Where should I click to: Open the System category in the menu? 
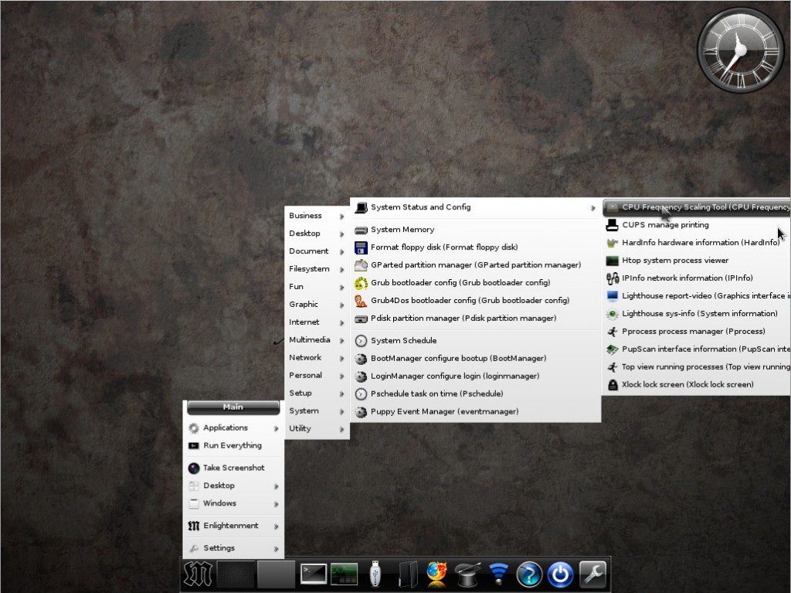[305, 411]
